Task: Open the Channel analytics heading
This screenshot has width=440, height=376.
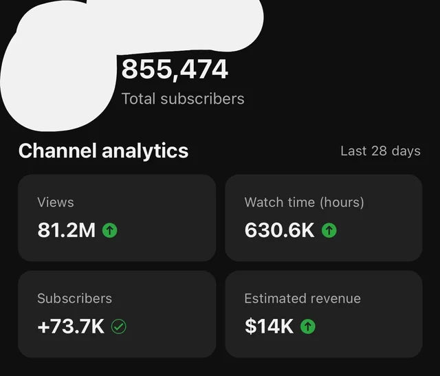Action: 103,151
